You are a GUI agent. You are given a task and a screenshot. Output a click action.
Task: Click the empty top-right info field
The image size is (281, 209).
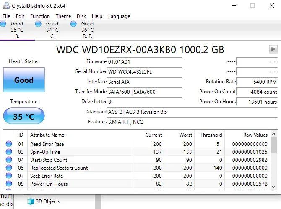tap(257, 62)
